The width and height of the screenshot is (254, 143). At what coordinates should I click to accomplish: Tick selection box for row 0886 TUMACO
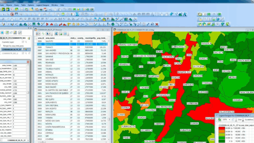point(36,47)
